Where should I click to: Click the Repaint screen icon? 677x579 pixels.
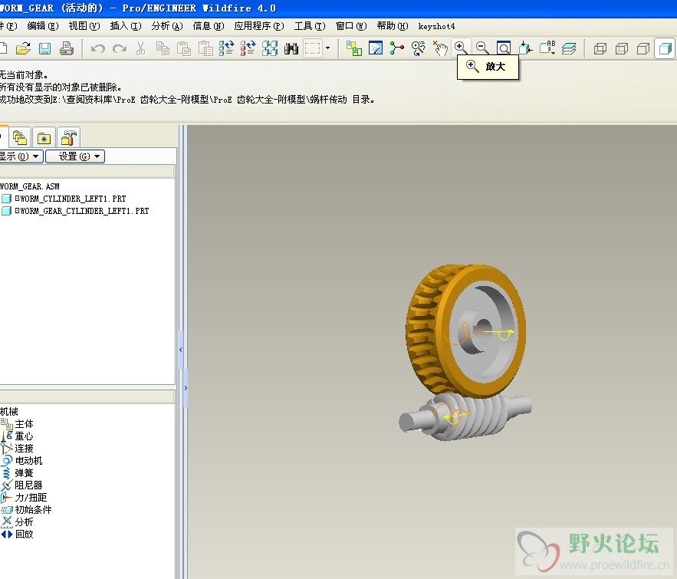[376, 48]
